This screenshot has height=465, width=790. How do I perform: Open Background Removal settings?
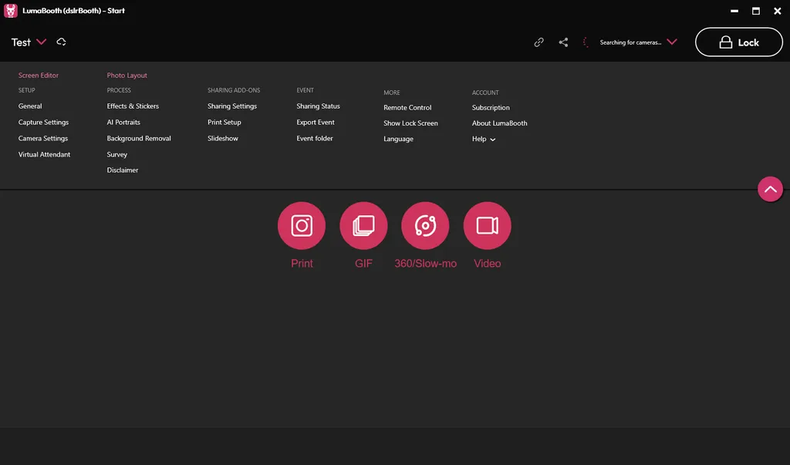click(139, 139)
